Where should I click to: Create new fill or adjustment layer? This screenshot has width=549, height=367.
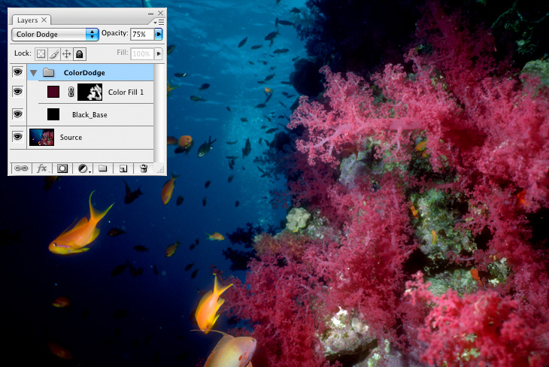(83, 168)
